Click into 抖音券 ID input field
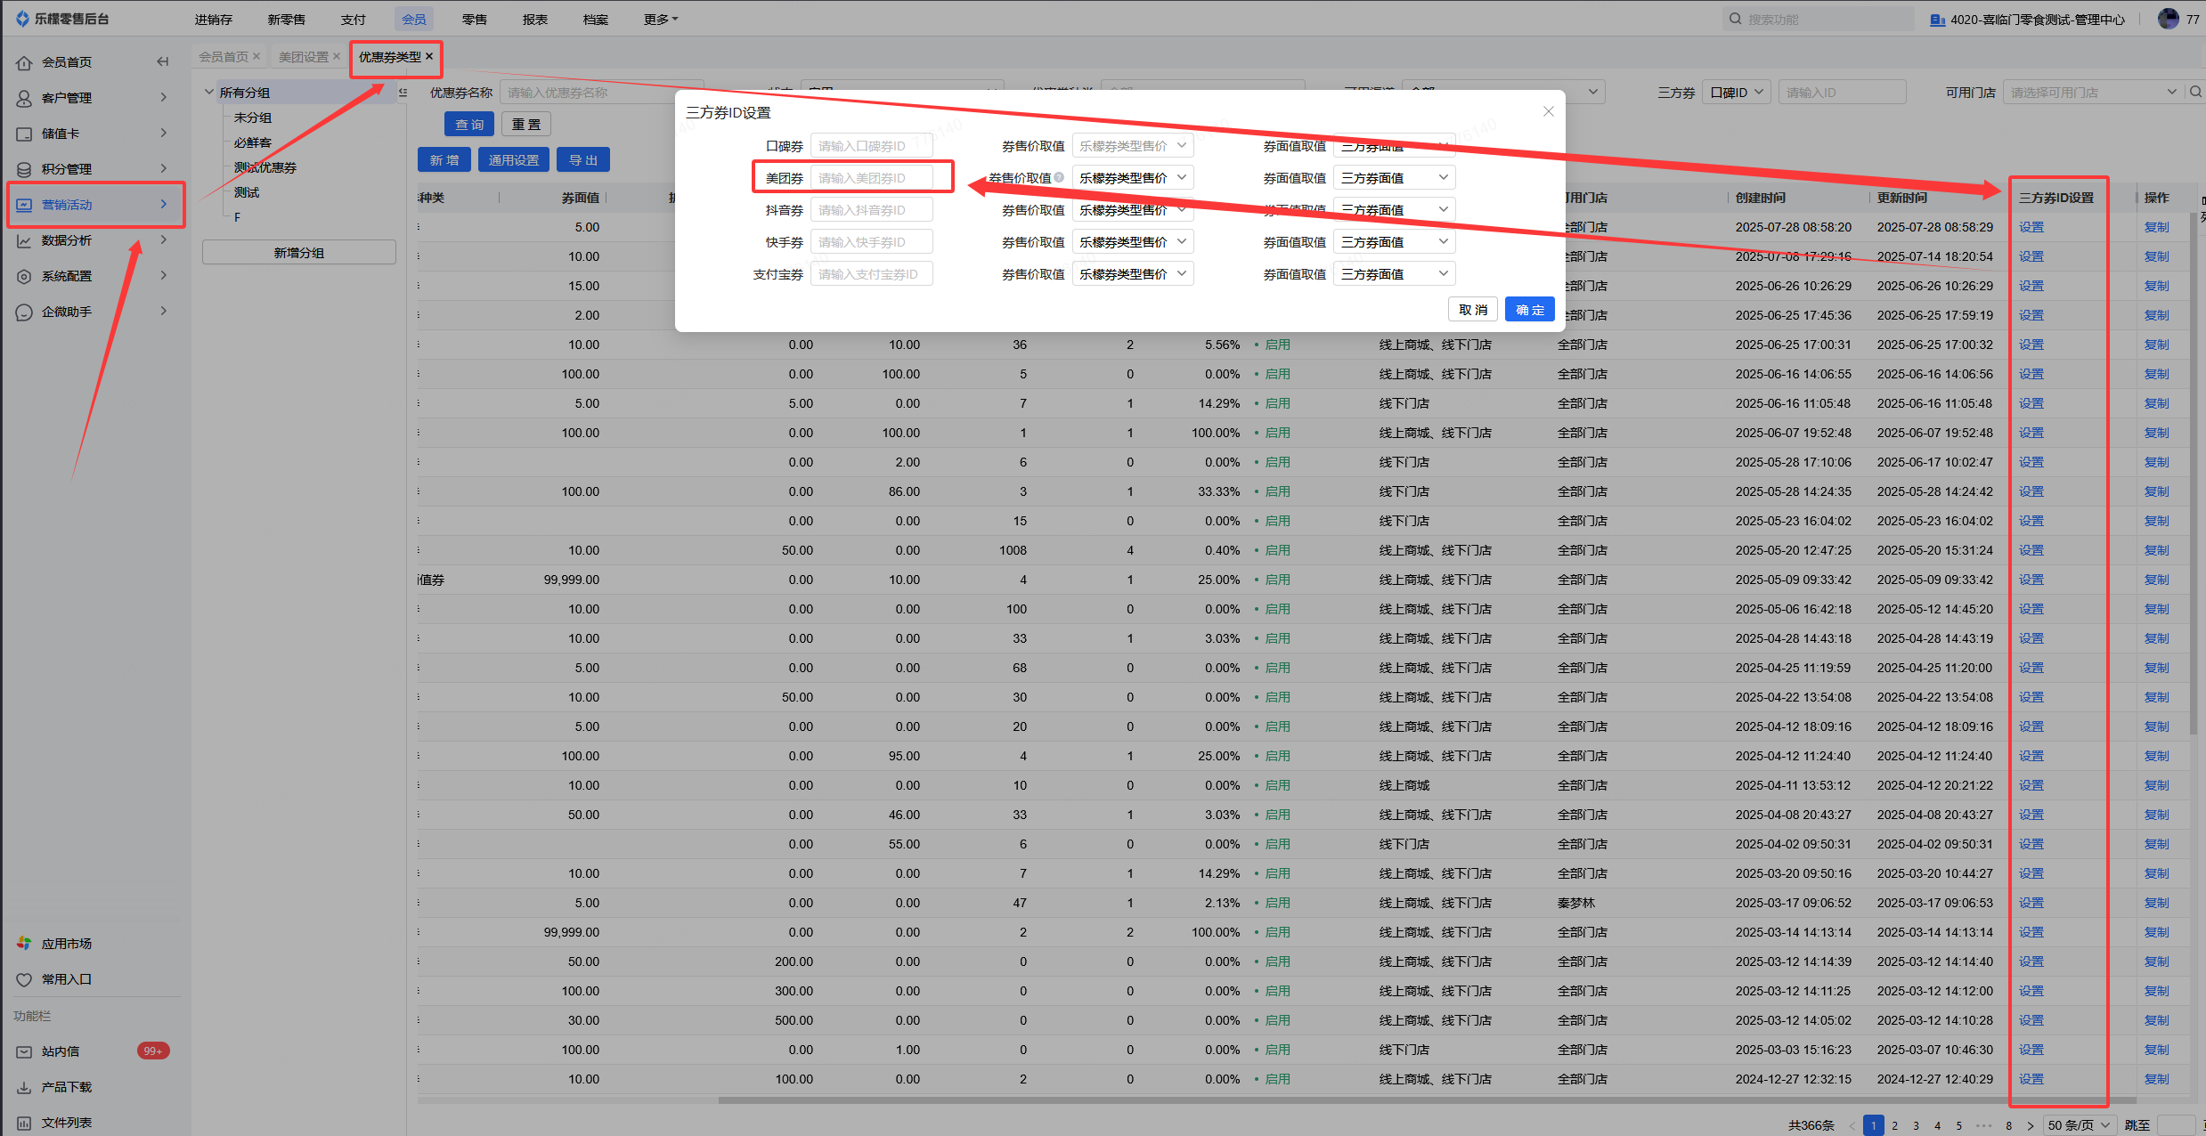 click(x=872, y=210)
